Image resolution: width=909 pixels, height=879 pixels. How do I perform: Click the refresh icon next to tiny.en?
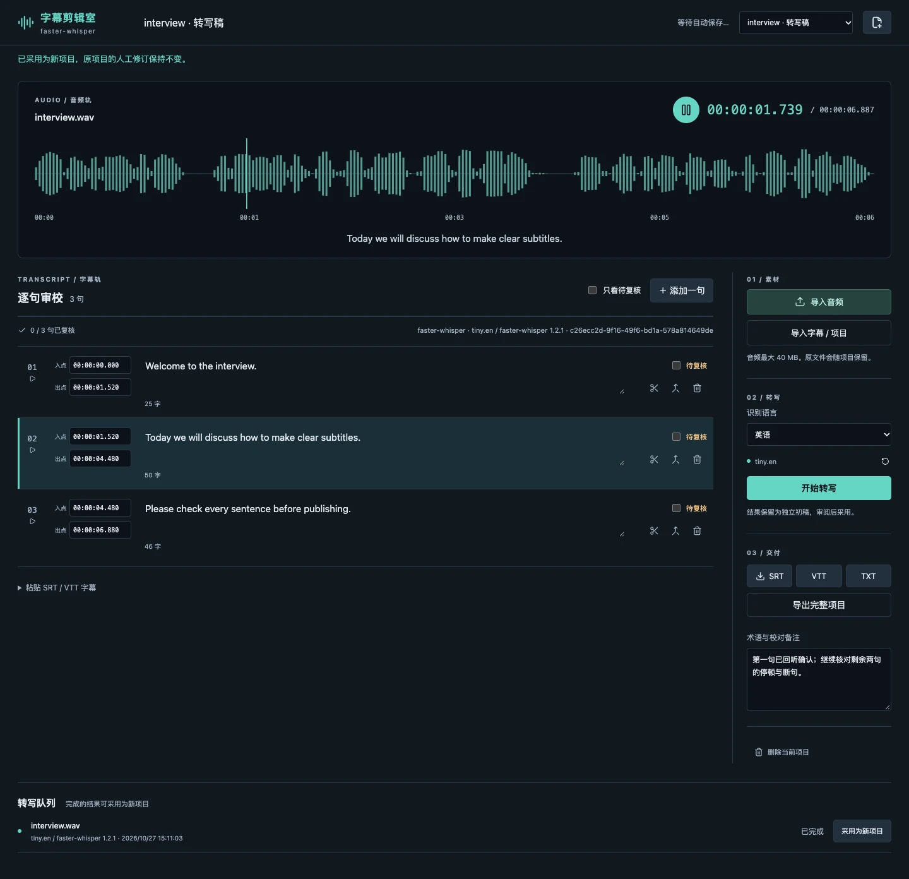click(x=885, y=462)
